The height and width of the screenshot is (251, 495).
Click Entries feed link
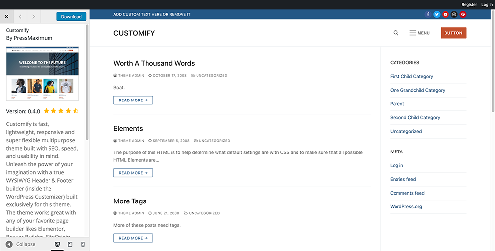(x=403, y=179)
